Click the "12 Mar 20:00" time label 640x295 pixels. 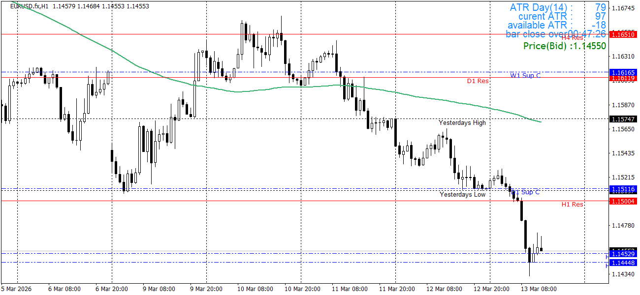[x=492, y=289]
